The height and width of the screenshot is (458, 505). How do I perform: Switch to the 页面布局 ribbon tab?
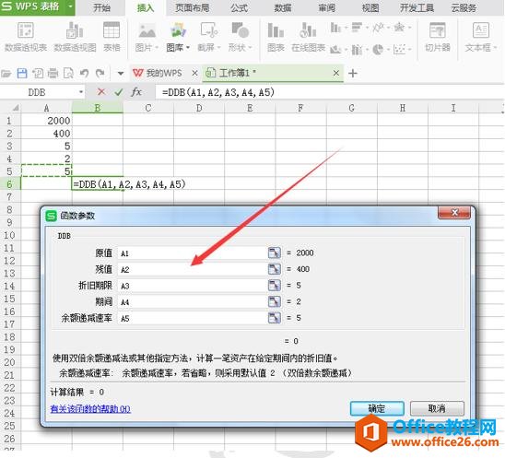click(x=192, y=7)
